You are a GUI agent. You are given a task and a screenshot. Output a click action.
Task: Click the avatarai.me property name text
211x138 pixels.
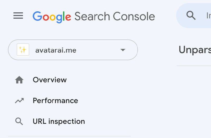56,50
